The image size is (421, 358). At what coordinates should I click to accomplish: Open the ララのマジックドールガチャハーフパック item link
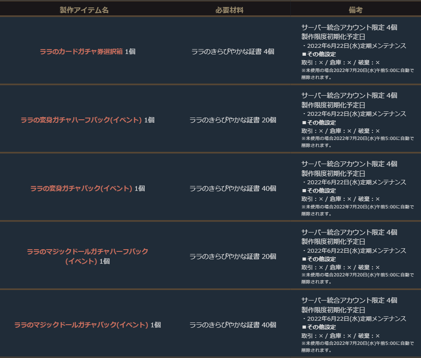click(x=87, y=251)
